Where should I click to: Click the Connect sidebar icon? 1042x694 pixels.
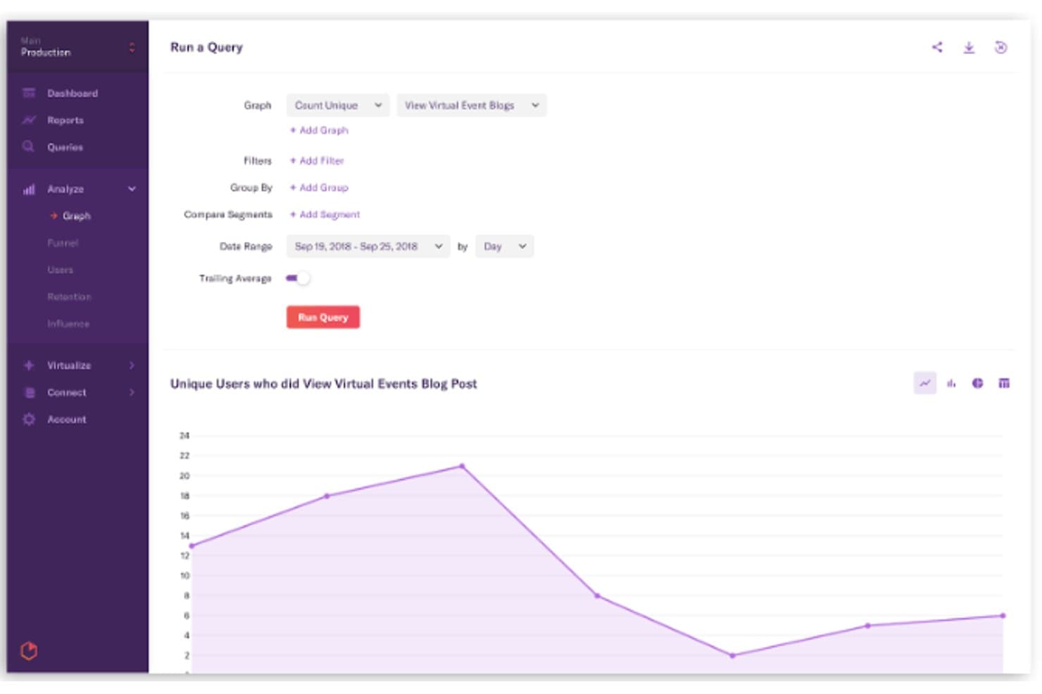[x=29, y=392]
